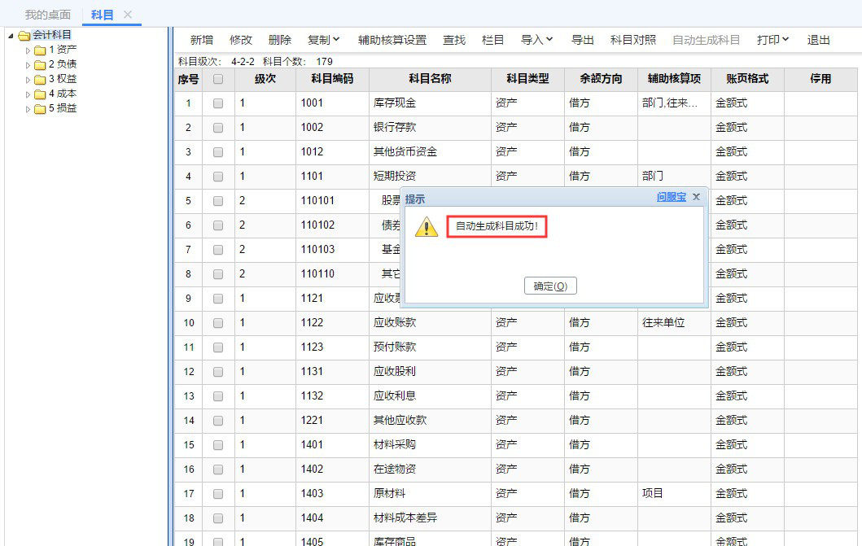Click the 会计科目 root folder icon
The width and height of the screenshot is (862, 546).
(x=24, y=36)
